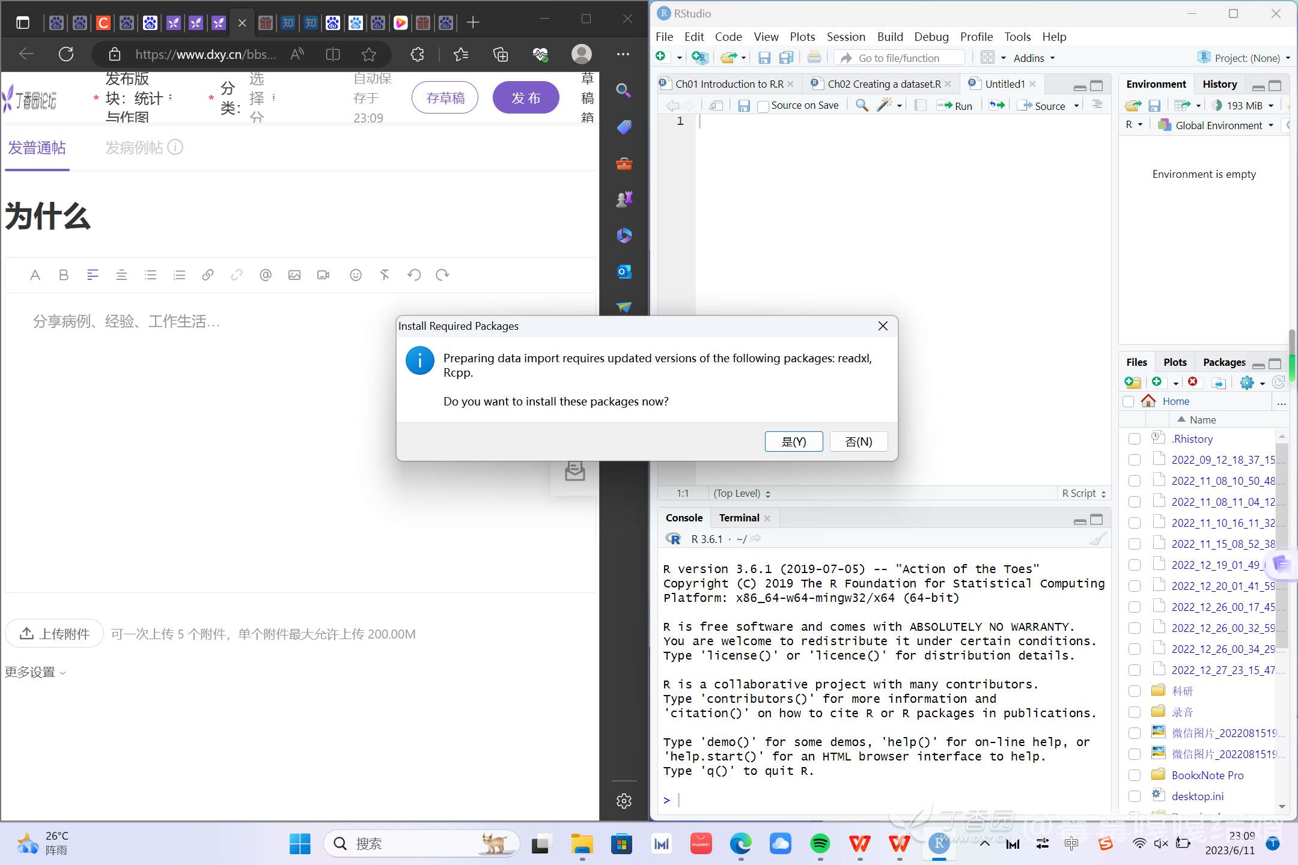
Task: Click 否(N) to decline installing packages
Action: point(859,442)
